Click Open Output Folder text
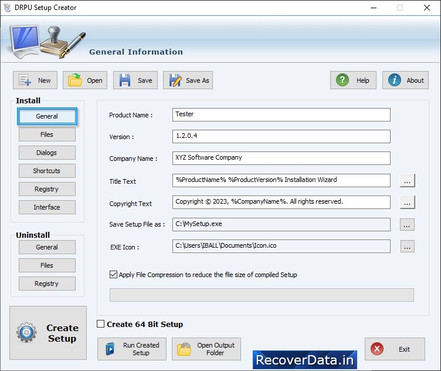The height and width of the screenshot is (371, 441). pyautogui.click(x=216, y=349)
